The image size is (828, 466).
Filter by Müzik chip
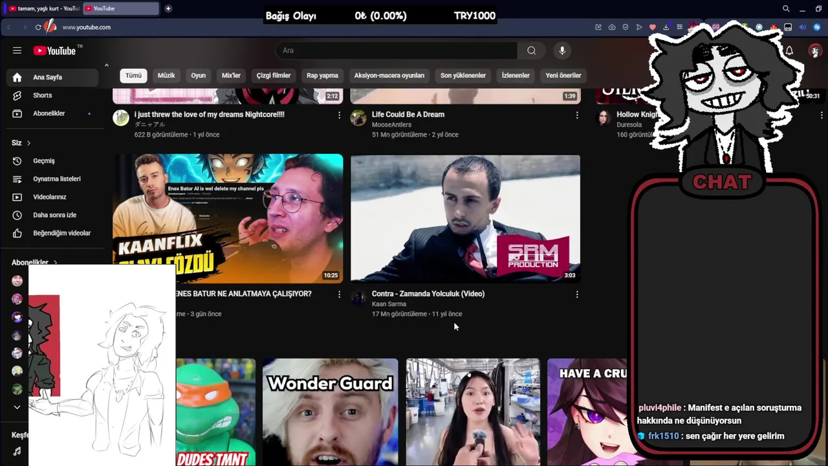pyautogui.click(x=166, y=76)
